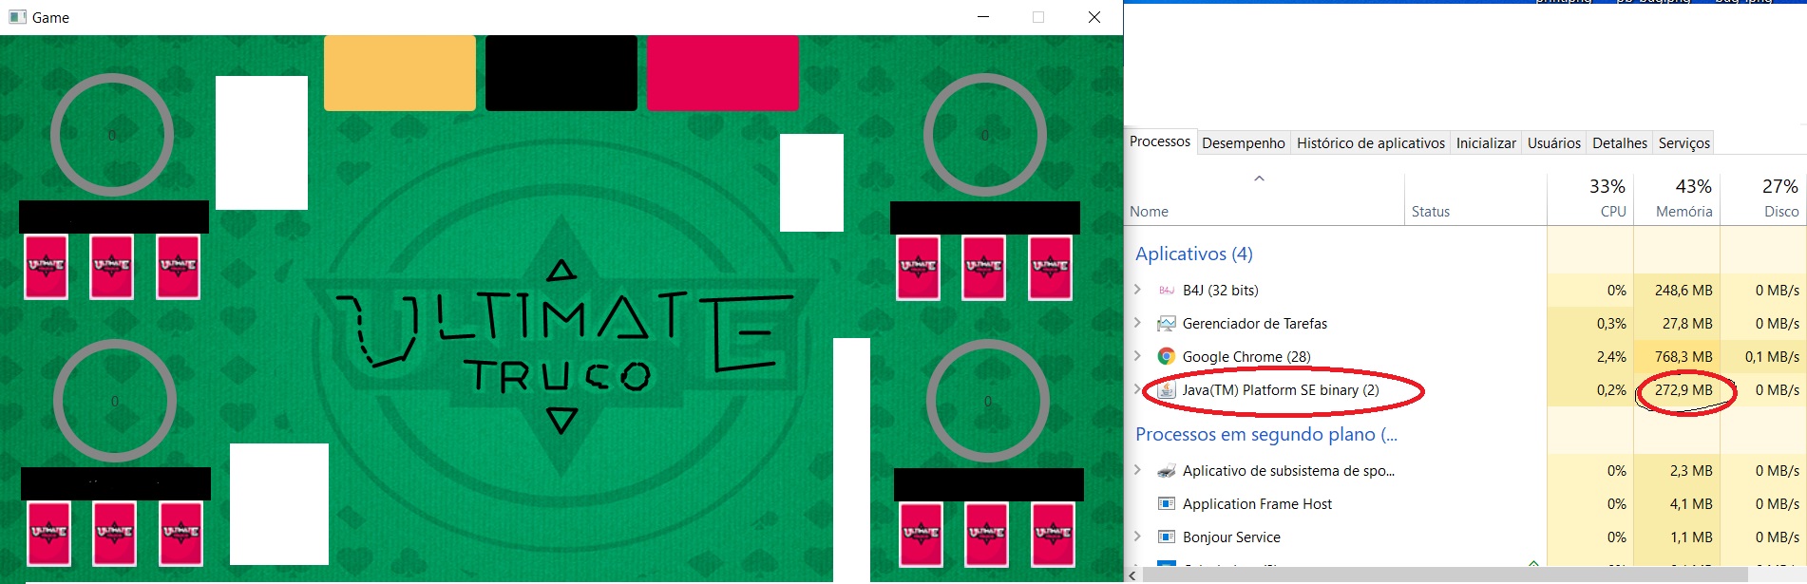Click the down triangle below TRUCO text
The height and width of the screenshot is (584, 1807).
pyautogui.click(x=562, y=420)
